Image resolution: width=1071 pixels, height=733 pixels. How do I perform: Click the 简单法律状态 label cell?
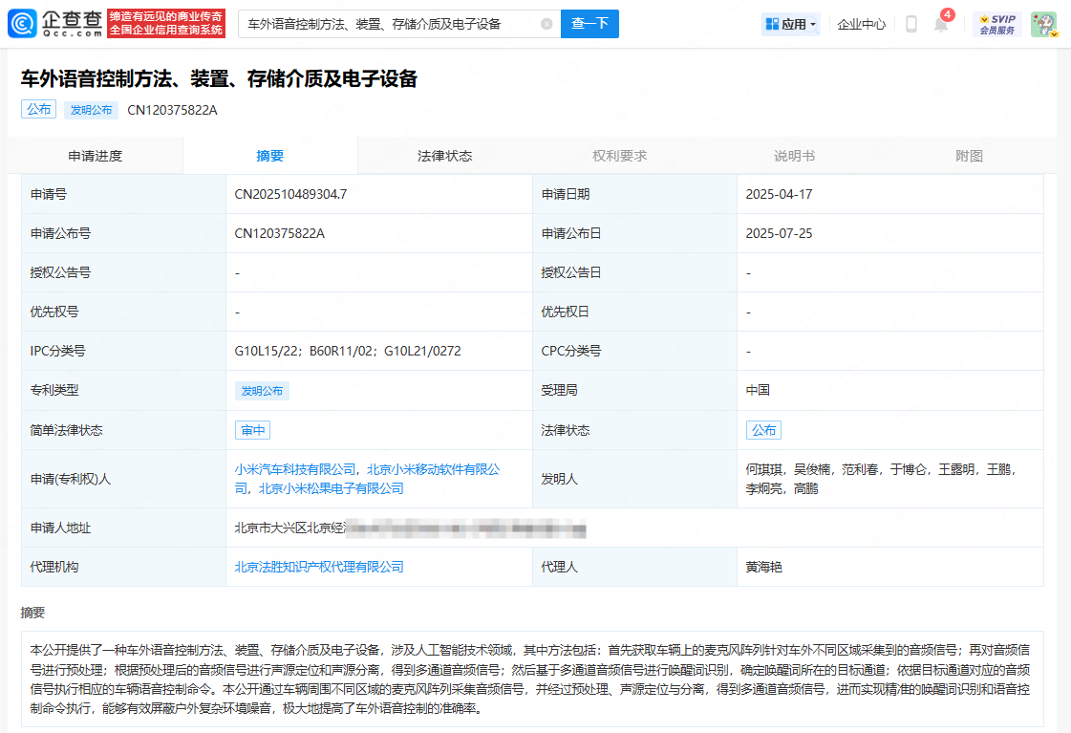123,430
